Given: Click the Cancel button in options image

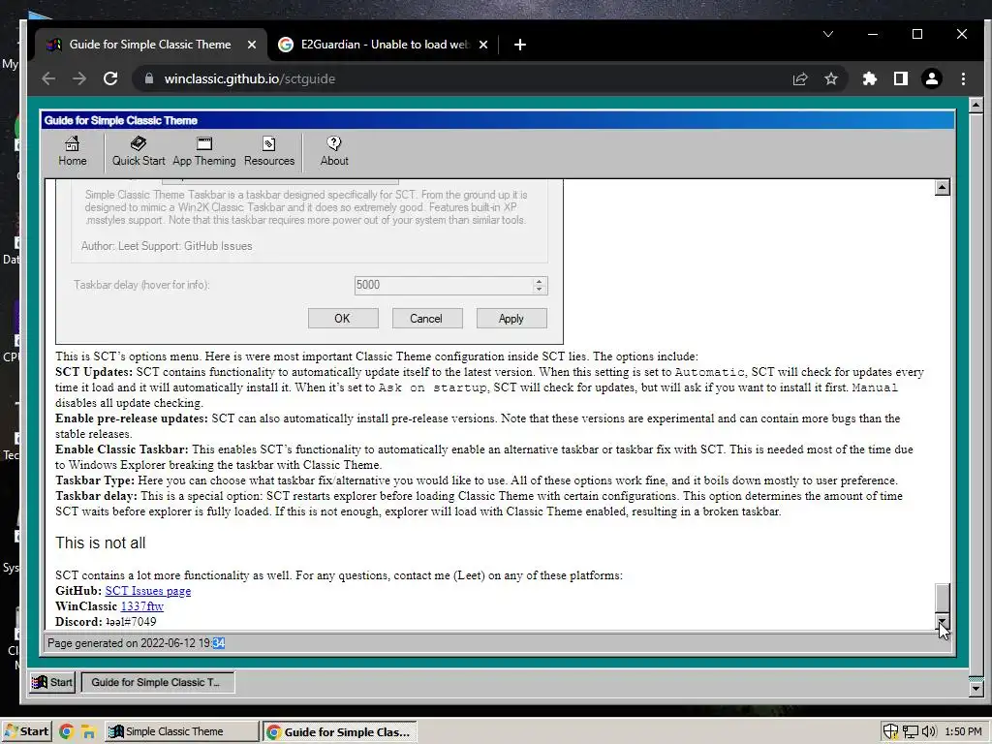Looking at the screenshot, I should coord(426,318).
